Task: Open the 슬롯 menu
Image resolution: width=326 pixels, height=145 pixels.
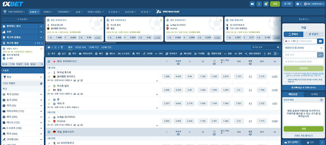Action: tap(79, 12)
